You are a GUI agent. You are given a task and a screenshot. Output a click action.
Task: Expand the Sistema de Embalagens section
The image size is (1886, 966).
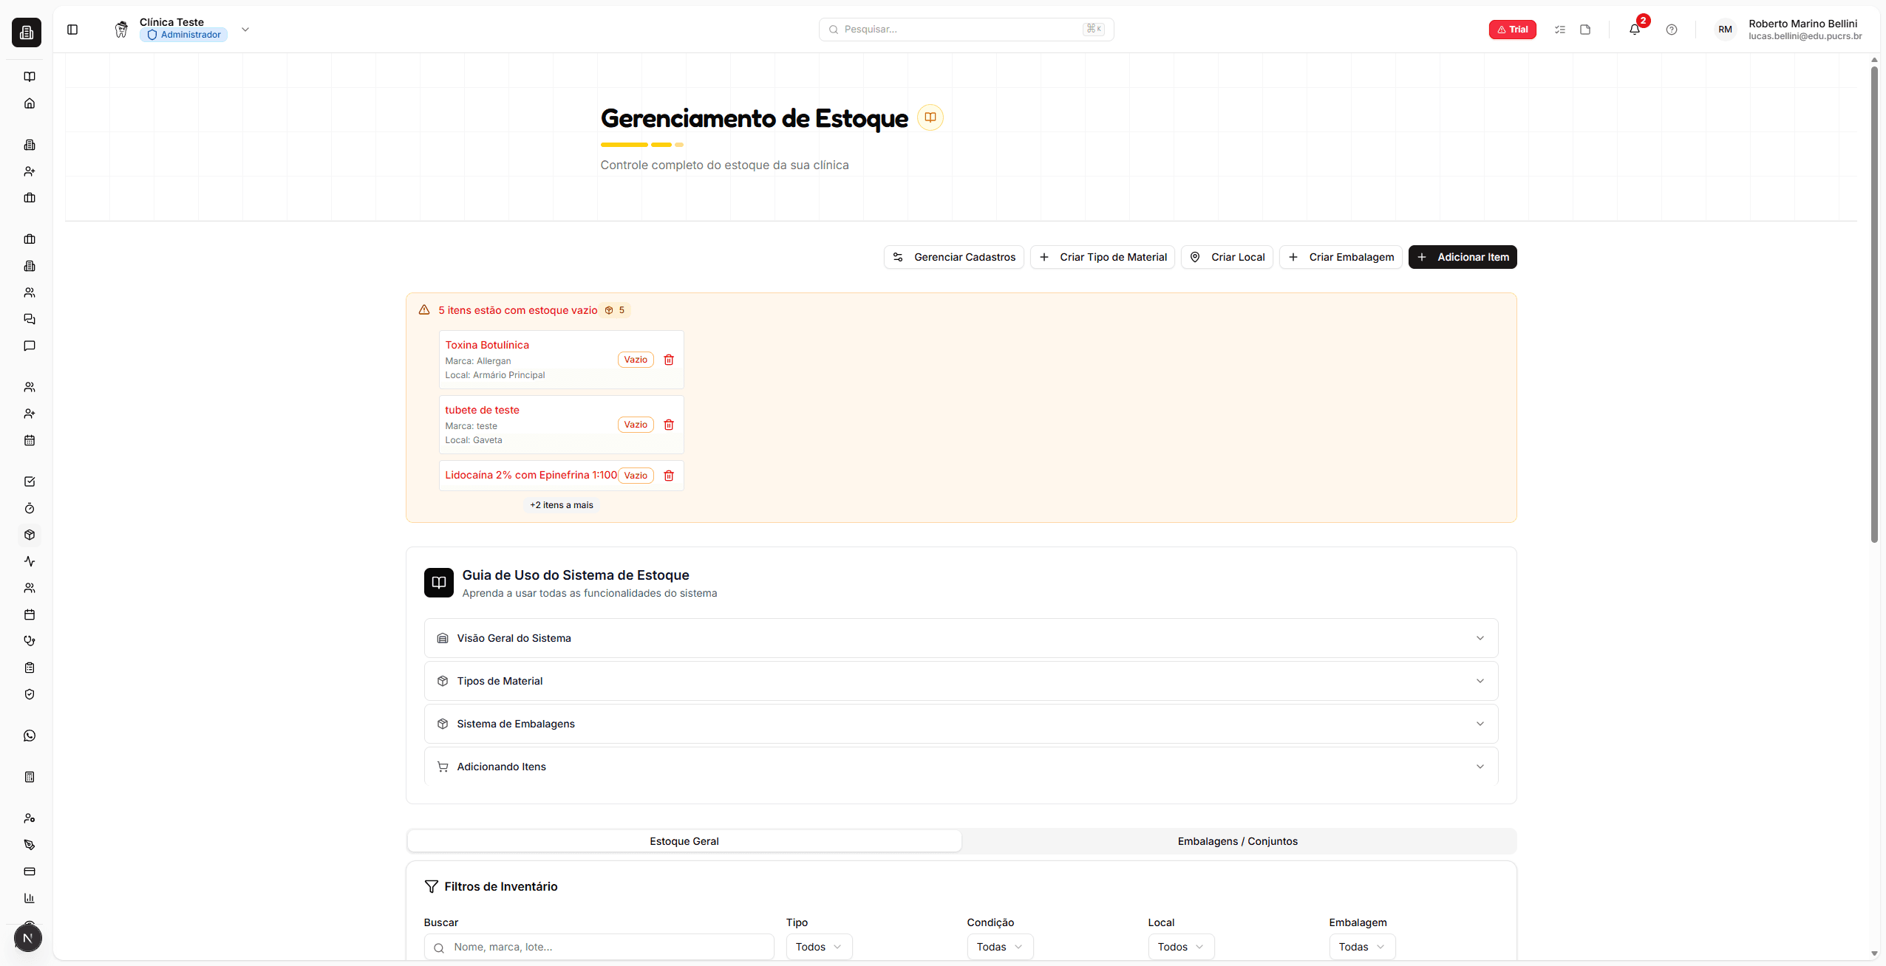(961, 724)
